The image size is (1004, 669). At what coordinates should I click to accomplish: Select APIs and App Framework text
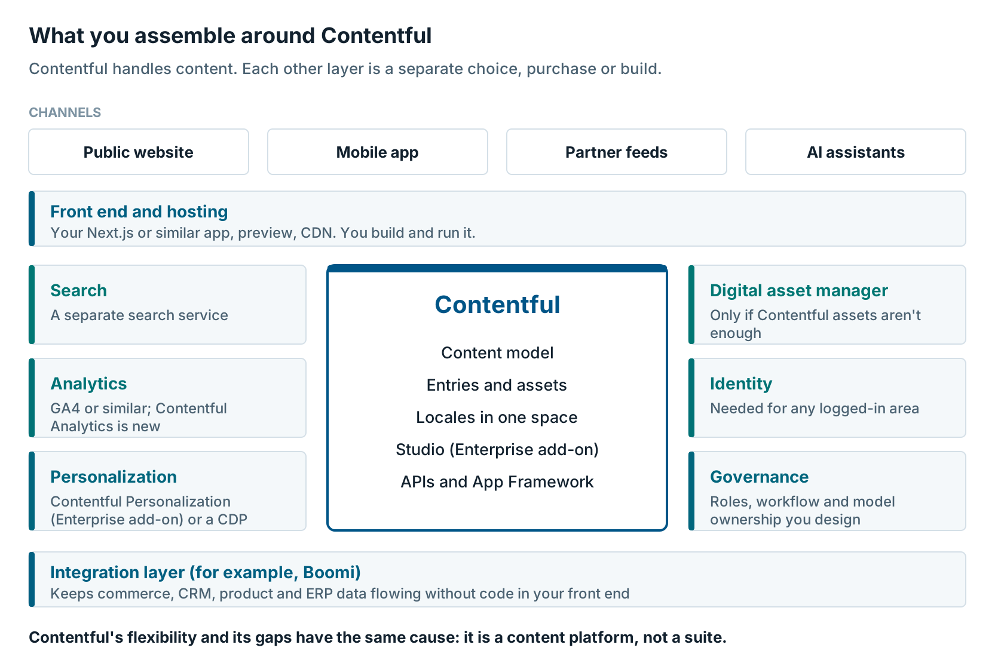497,482
